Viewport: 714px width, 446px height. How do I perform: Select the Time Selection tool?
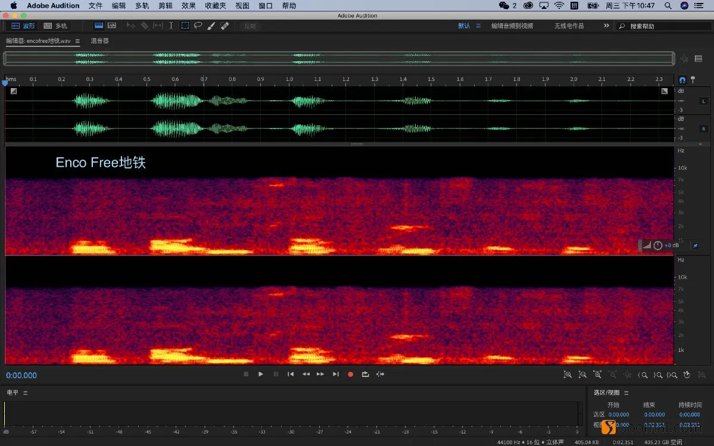[x=171, y=26]
